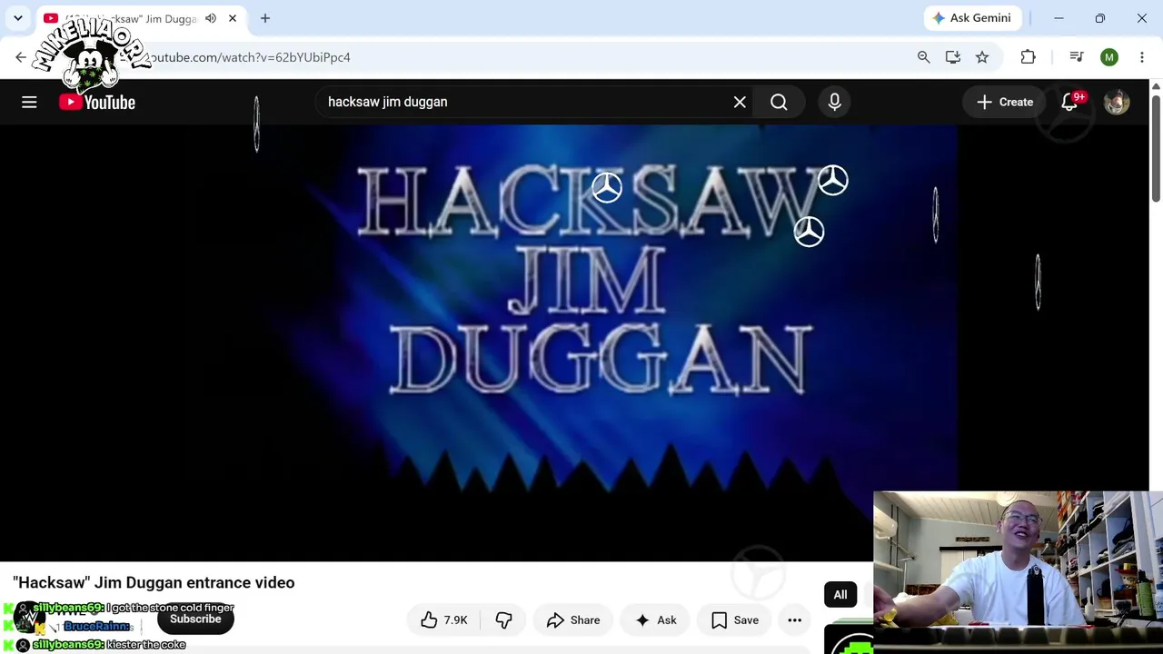Open the Chrome three-dot menu
This screenshot has height=654, width=1163.
pos(1142,57)
